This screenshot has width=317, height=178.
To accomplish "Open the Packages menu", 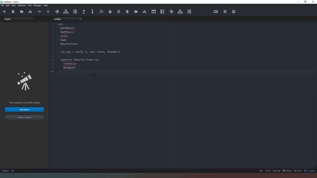I will tap(38, 5).
